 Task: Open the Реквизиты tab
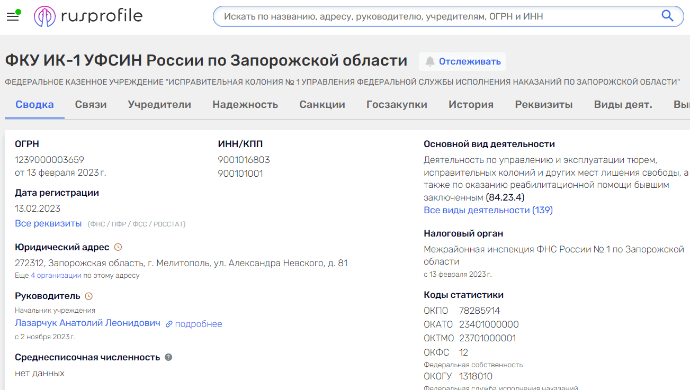point(543,104)
